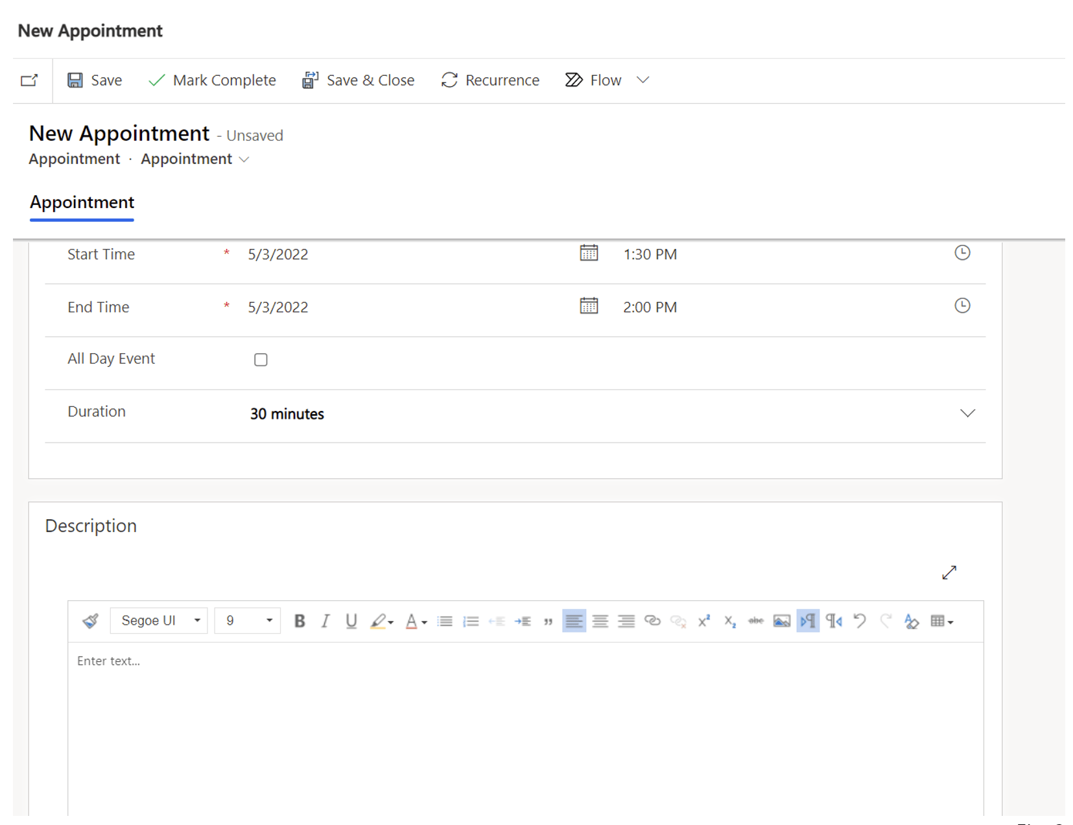
Task: Enable the All Day Event checkbox
Action: click(261, 359)
